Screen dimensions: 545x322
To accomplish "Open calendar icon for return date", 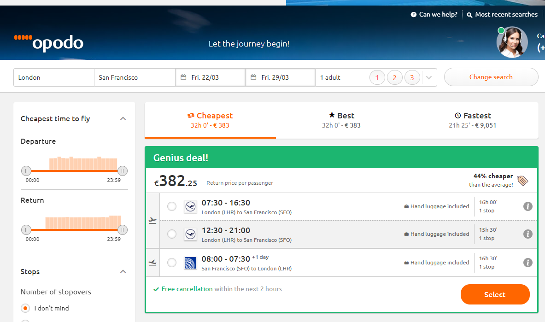I will tap(253, 77).
